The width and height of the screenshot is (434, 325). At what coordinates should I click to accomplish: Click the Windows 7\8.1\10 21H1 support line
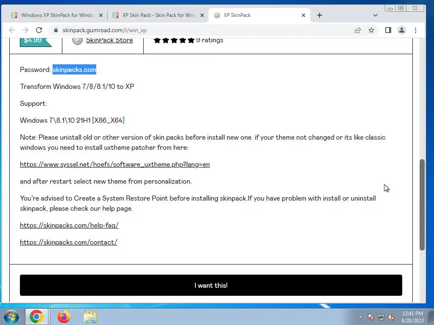pos(72,120)
